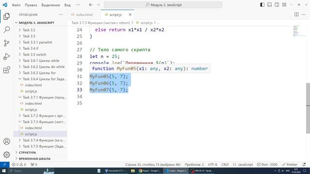Open the Выделение menu
The image size is (310, 174).
click(x=50, y=5)
